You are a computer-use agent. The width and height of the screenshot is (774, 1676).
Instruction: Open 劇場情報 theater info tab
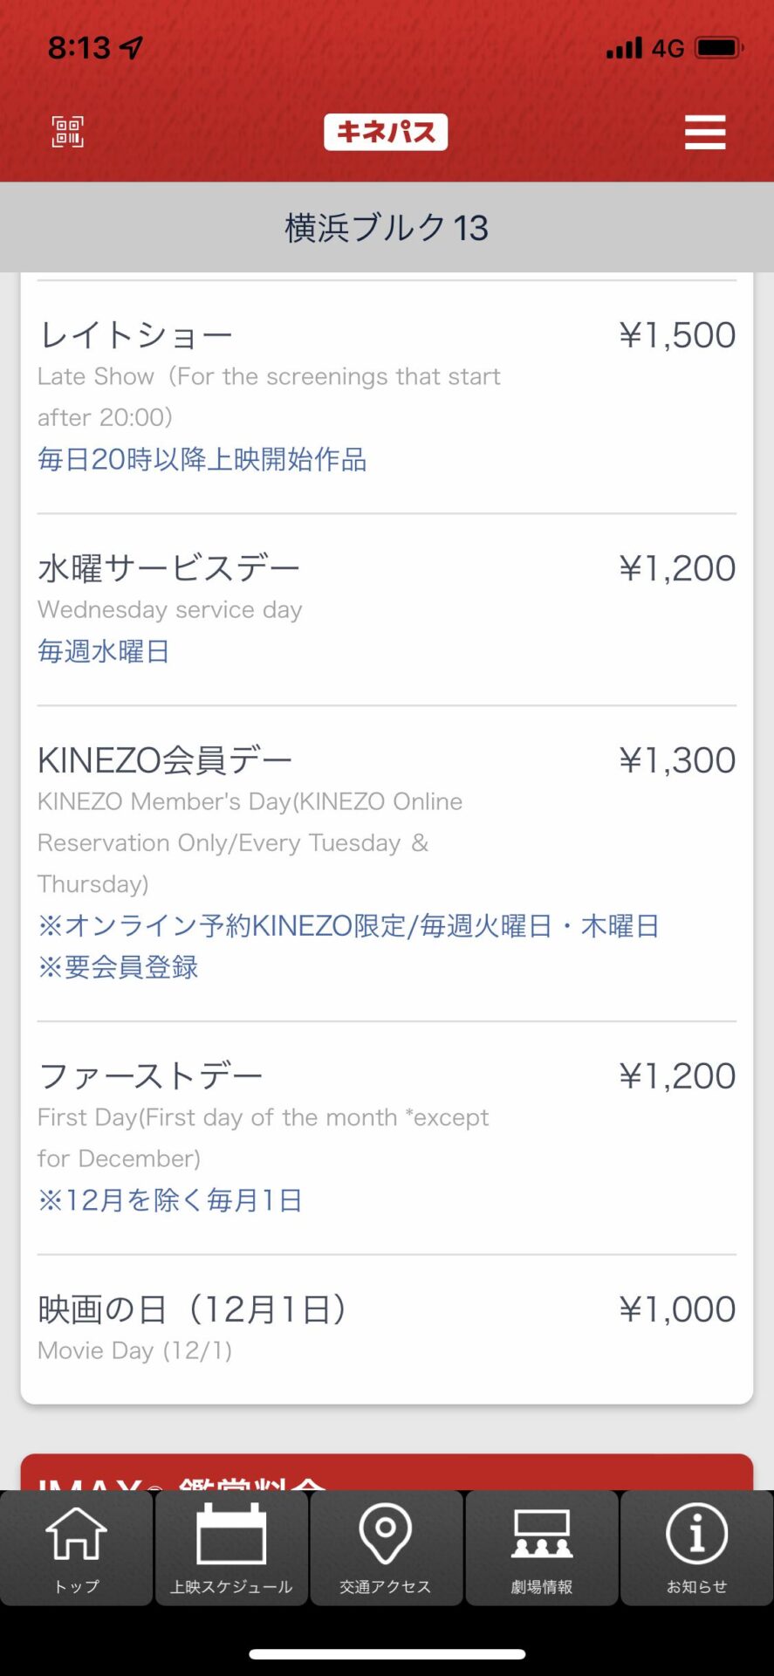[x=542, y=1549]
